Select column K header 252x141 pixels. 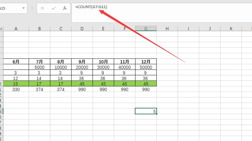[231, 29]
